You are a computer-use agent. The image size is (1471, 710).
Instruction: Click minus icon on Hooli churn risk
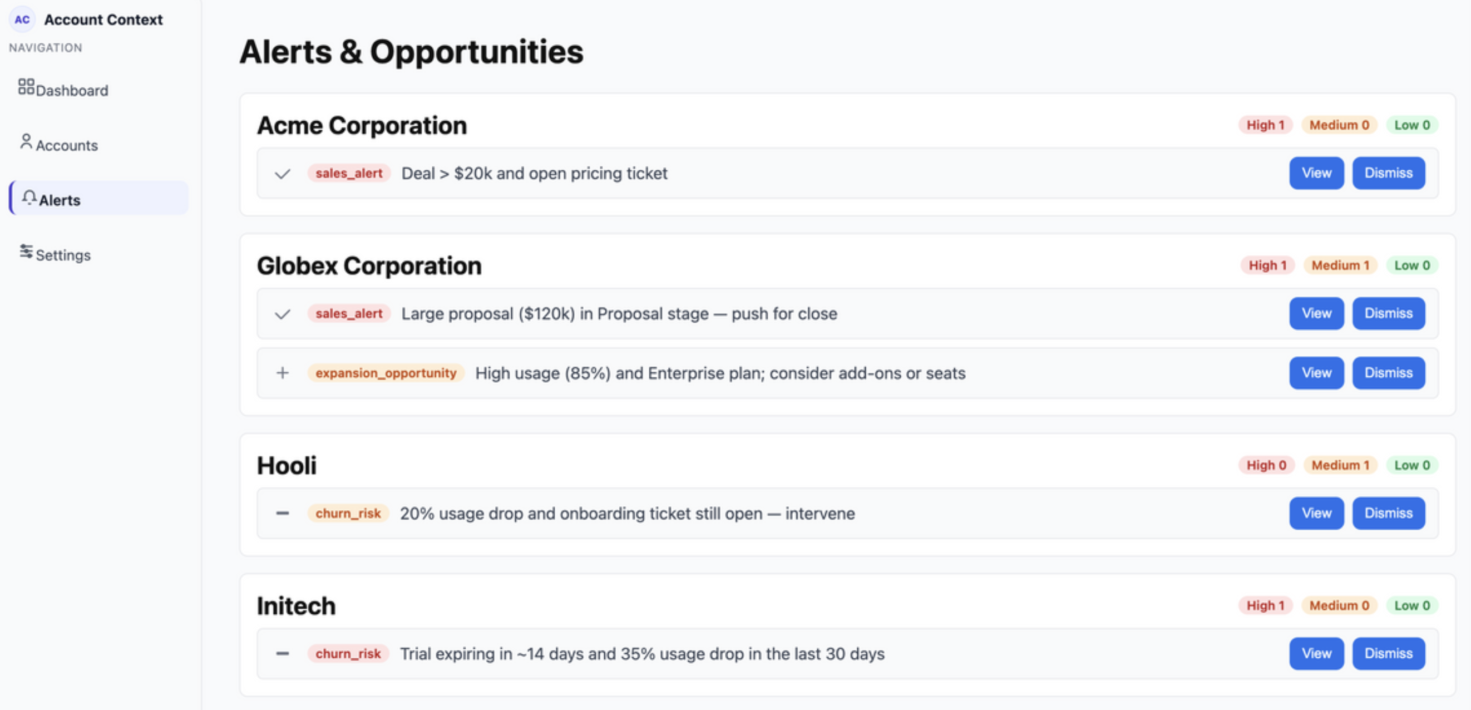(x=283, y=514)
